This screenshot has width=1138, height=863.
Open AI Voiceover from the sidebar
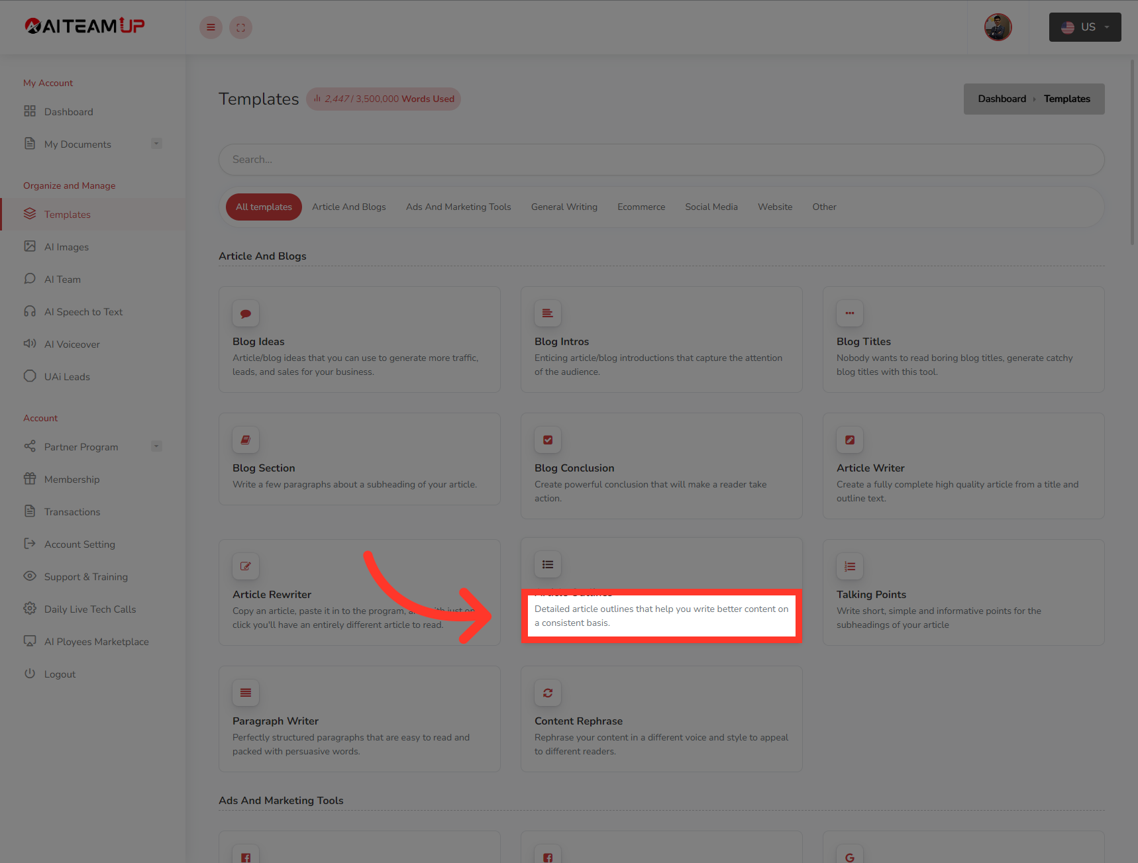pyautogui.click(x=30, y=344)
